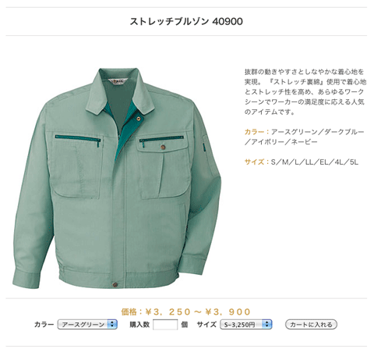Click the カートに入れる button
Image resolution: width=374 pixels, height=349 pixels.
pyautogui.click(x=311, y=324)
